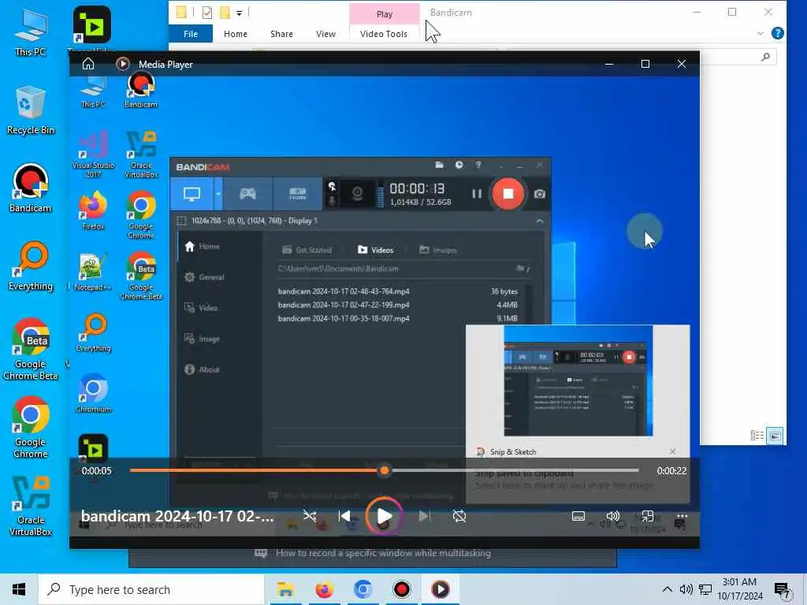The image size is (807, 605).
Task: Open system tray volume icon
Action: click(686, 589)
